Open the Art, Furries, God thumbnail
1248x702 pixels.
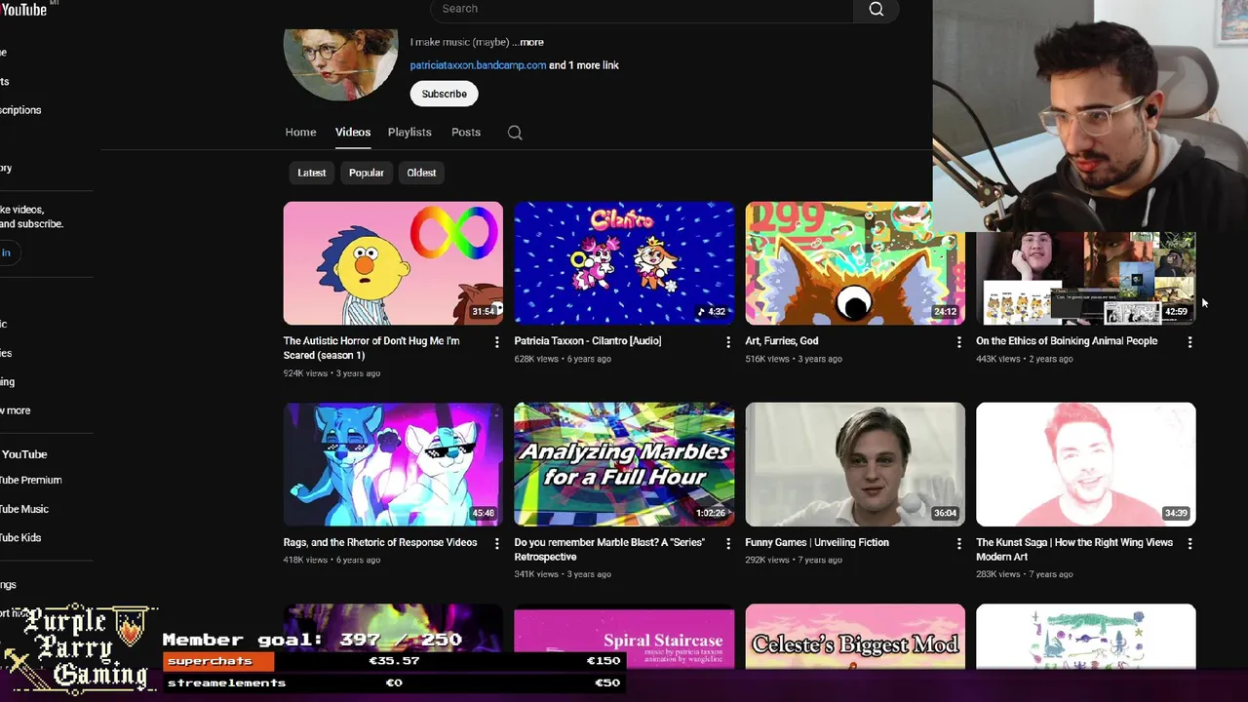click(855, 263)
